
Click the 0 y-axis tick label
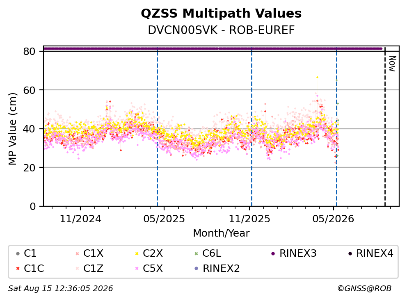[32, 206]
